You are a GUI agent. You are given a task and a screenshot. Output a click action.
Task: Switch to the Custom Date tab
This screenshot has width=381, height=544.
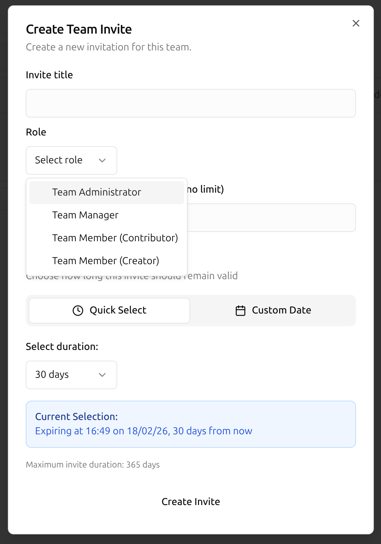point(273,310)
